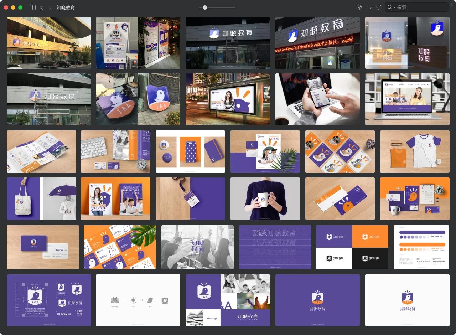
Task: Select the hand holding phone thumbnail
Action: [317, 99]
